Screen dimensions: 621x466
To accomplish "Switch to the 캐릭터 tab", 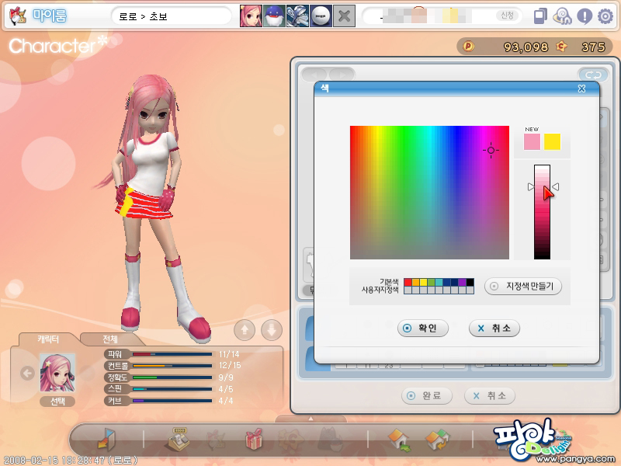I will [x=48, y=339].
